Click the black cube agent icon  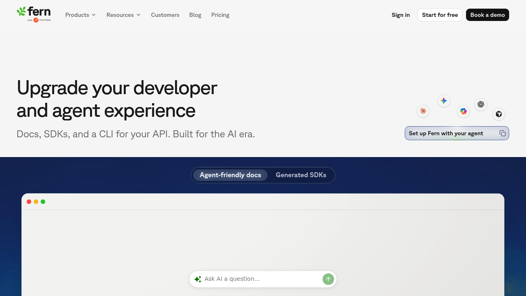click(x=499, y=114)
